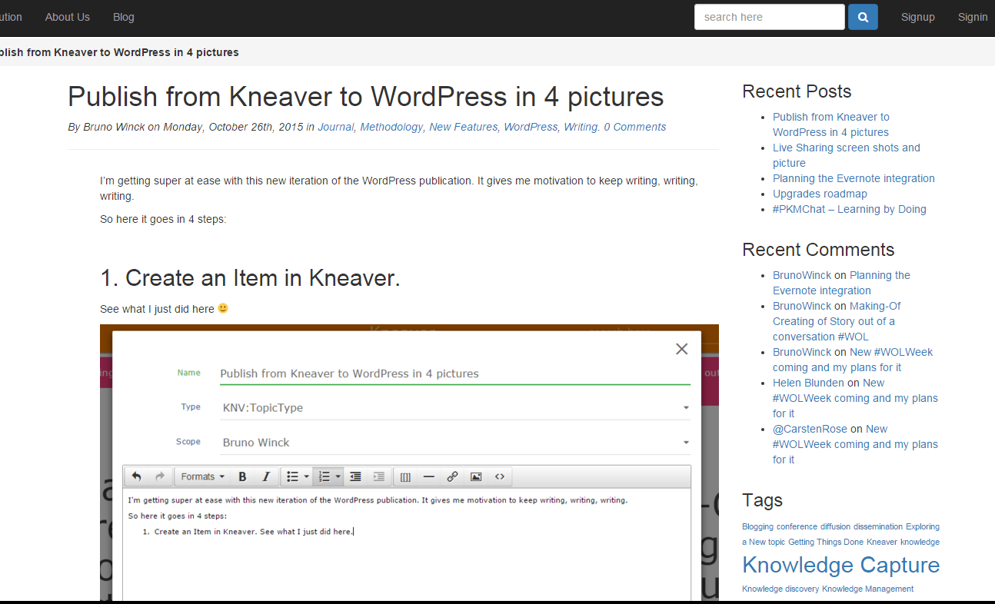Insert a horizontal line via toolbar icon
The image size is (995, 604).
[x=429, y=476]
